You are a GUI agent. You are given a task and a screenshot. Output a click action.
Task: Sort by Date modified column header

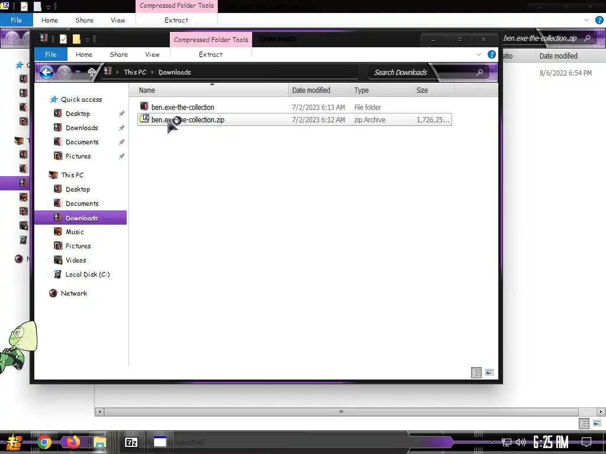[x=319, y=90]
